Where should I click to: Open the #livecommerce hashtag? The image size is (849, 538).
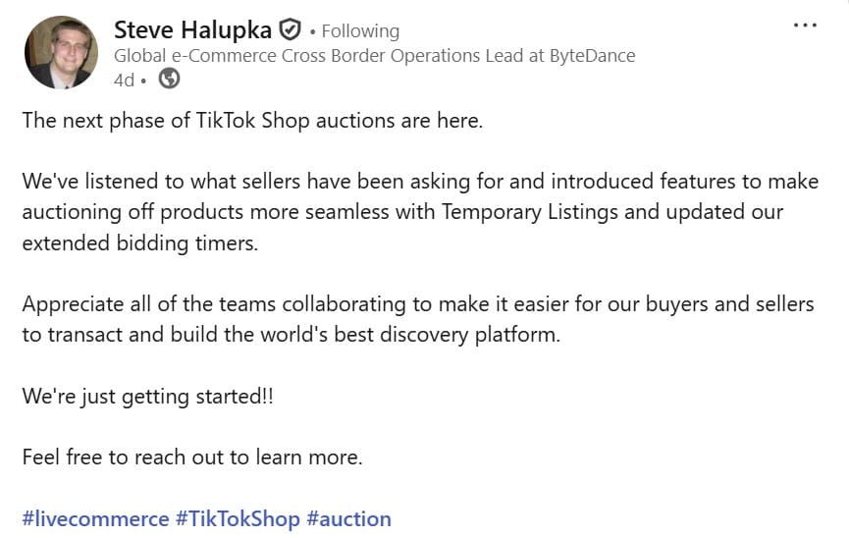pyautogui.click(x=94, y=518)
